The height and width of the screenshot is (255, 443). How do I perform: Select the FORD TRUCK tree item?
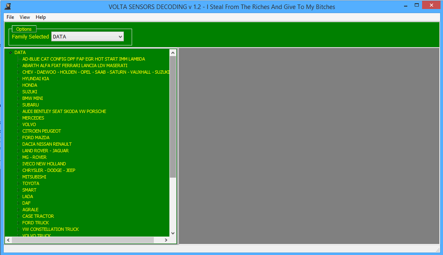click(x=35, y=223)
